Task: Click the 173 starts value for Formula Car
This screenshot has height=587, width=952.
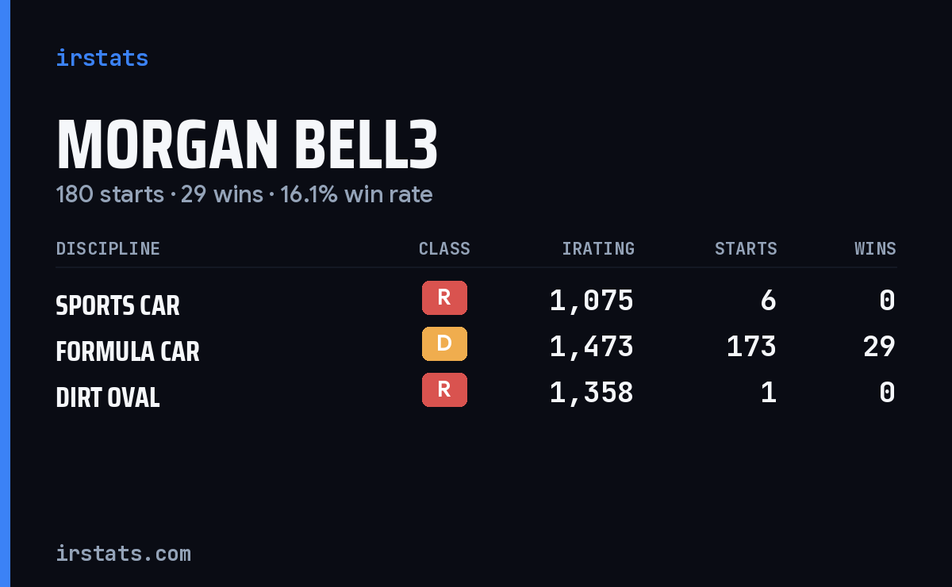Action: pos(752,347)
